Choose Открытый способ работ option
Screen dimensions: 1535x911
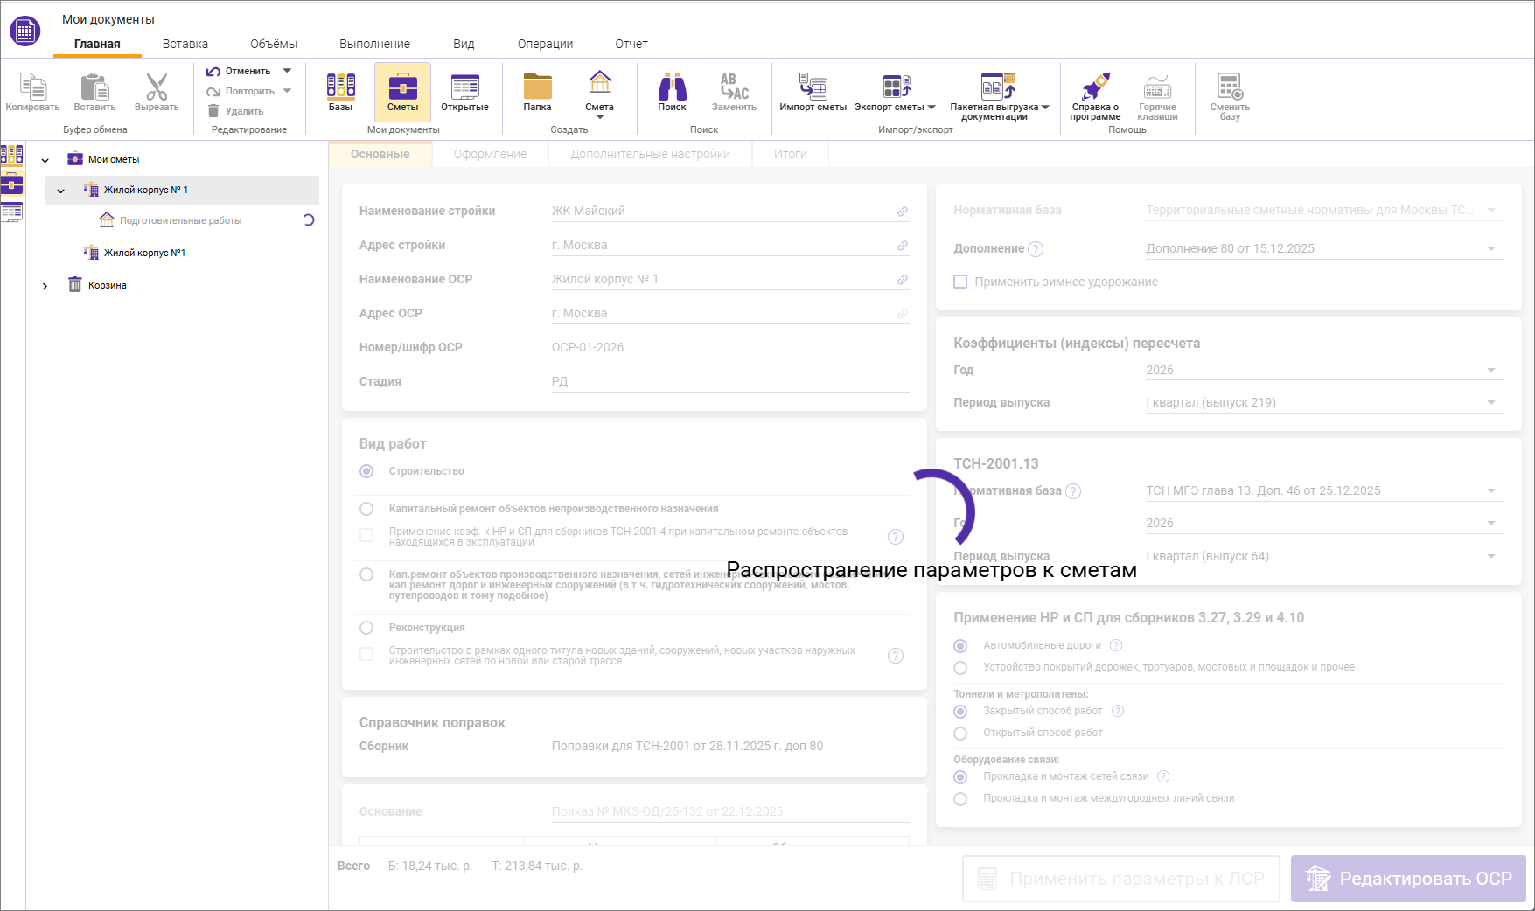click(x=960, y=733)
